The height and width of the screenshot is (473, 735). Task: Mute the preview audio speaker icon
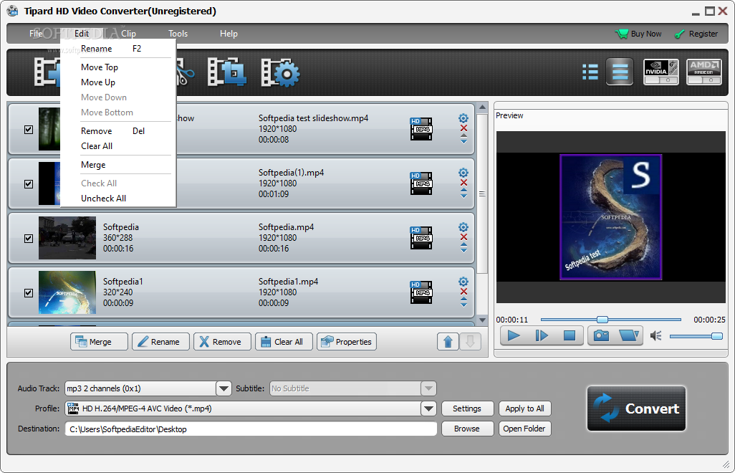(x=655, y=335)
